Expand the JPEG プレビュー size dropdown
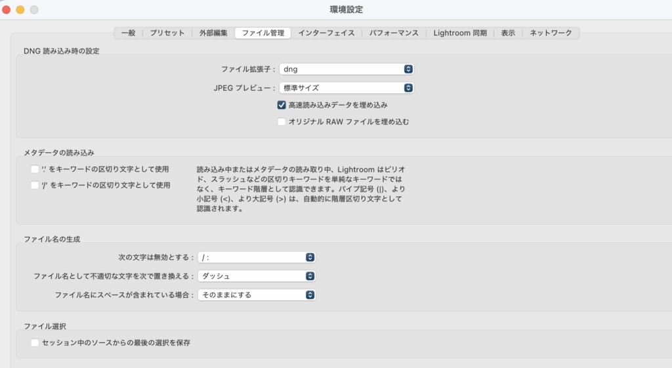This screenshot has width=672, height=368. (x=346, y=87)
